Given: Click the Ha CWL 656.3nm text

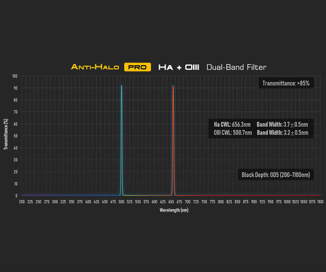Looking at the screenshot, I should click(232, 124).
